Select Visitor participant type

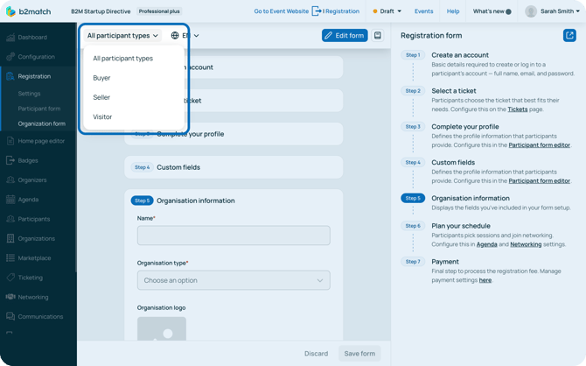tap(102, 116)
